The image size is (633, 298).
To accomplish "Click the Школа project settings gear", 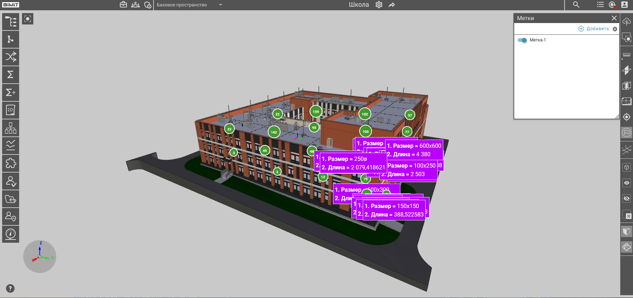I will [379, 5].
